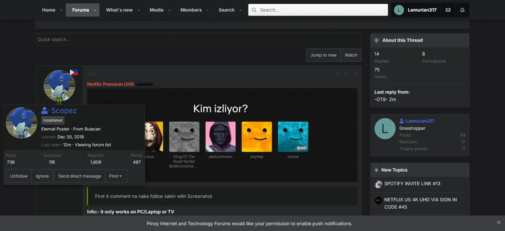
Task: Click the #1 post number link
Action: tap(355, 74)
